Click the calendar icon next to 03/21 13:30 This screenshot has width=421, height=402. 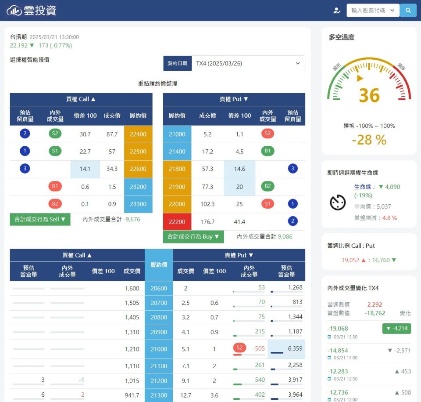coord(329,337)
